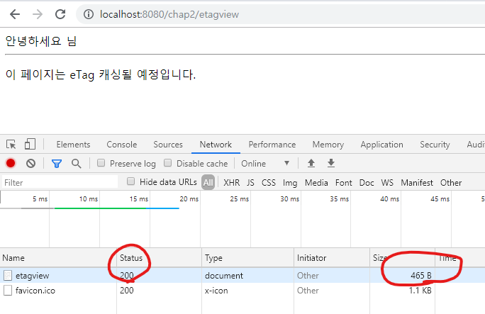The height and width of the screenshot is (314, 485).
Task: Filter requests by Other type
Action: click(451, 183)
